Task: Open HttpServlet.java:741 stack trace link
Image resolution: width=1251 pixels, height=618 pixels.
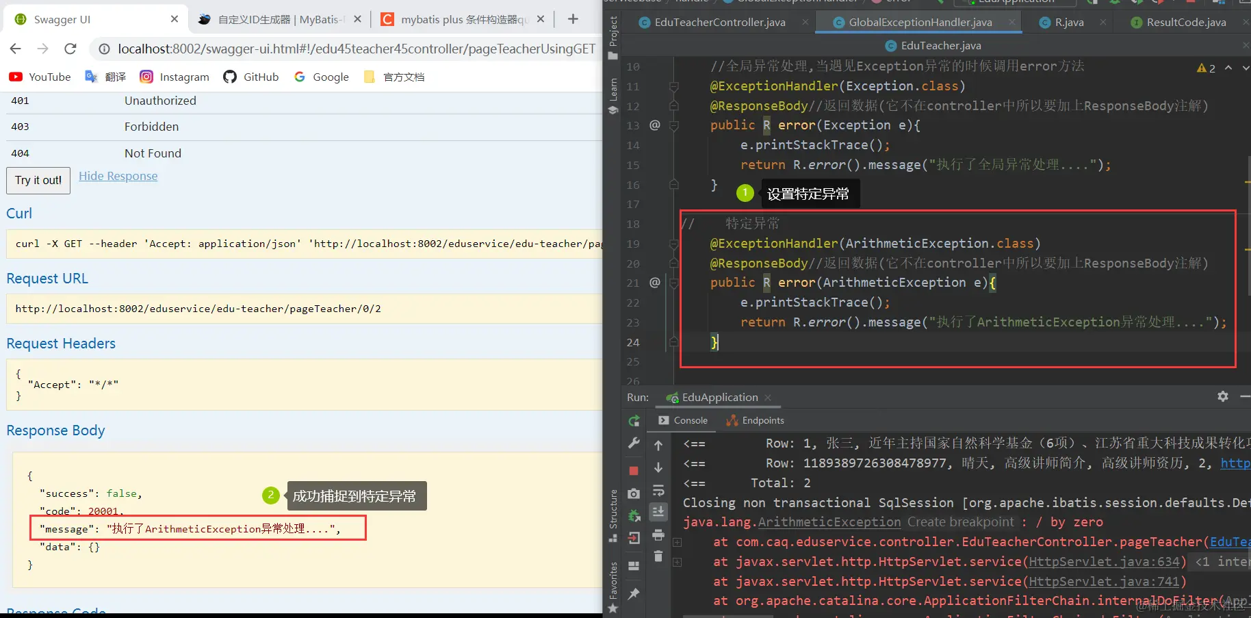Action: 1104,581
